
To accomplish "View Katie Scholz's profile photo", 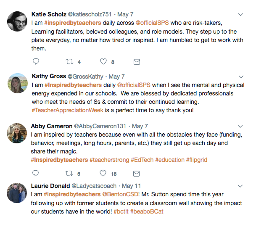I will [x=17, y=21].
